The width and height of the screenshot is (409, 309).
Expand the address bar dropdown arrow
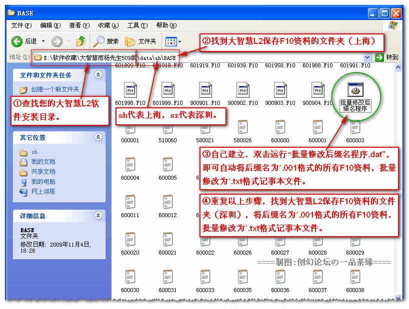(367, 57)
